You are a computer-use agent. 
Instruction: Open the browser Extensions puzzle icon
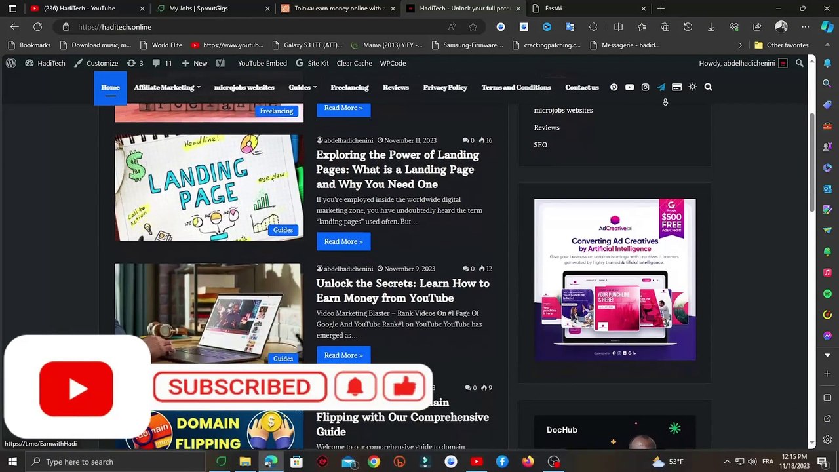point(593,27)
